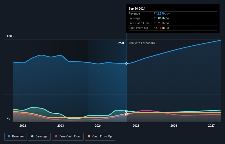Viewport: 225px width, 144px height.
Task: Click the Sep 30 2024 tooltip date
Action: click(x=137, y=9)
